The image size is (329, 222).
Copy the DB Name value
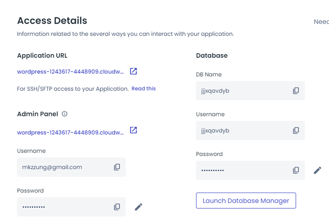point(296,91)
